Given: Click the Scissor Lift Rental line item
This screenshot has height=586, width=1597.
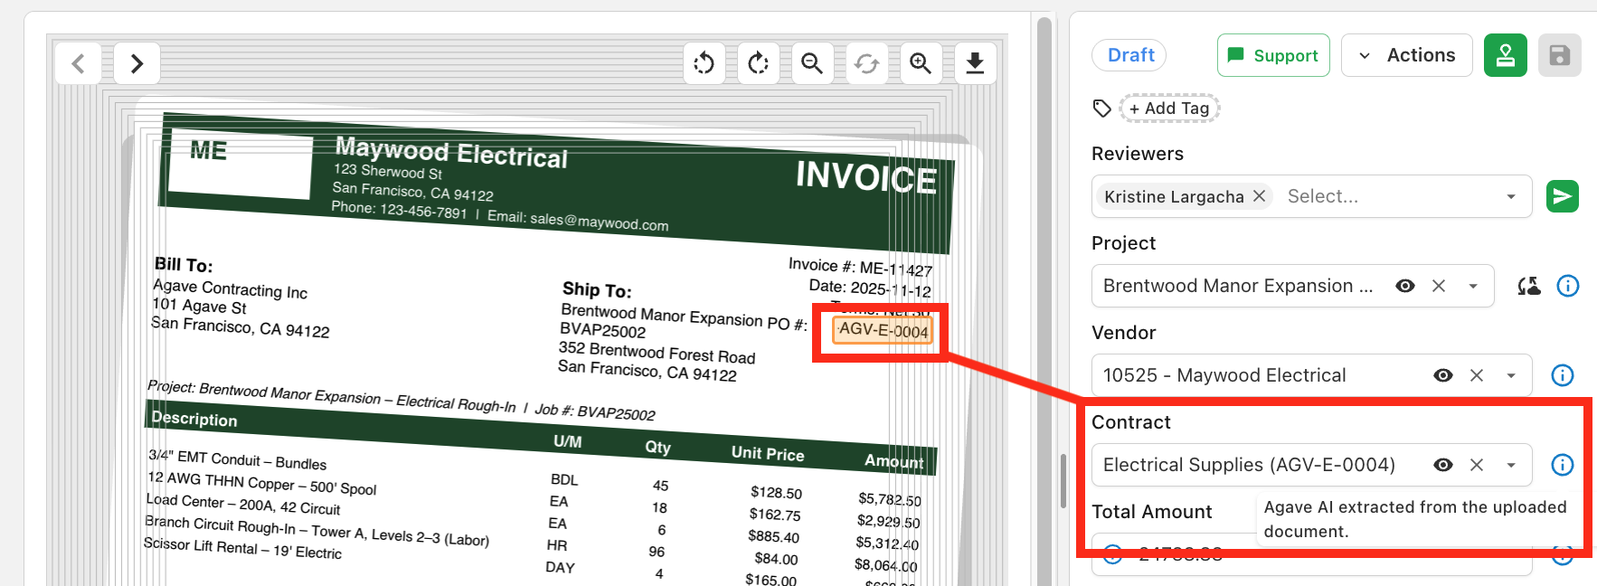Looking at the screenshot, I should click(x=242, y=547).
